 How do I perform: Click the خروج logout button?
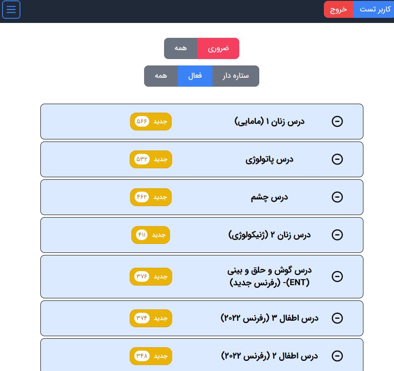click(x=338, y=9)
